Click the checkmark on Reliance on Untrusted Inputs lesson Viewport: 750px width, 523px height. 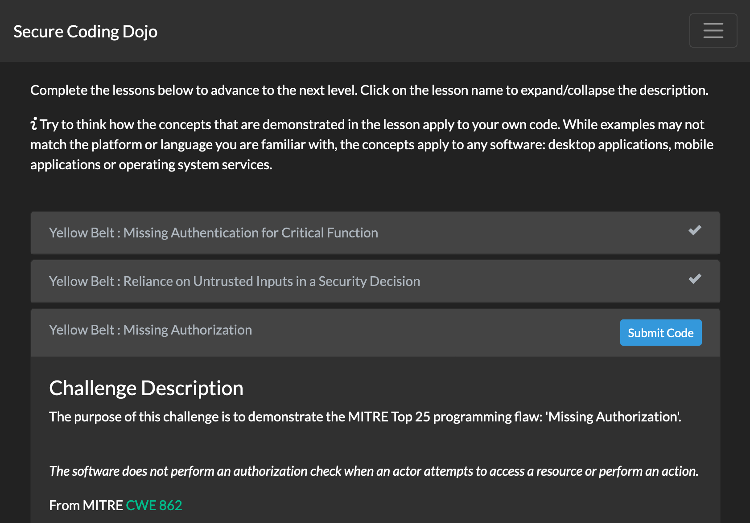pos(695,279)
